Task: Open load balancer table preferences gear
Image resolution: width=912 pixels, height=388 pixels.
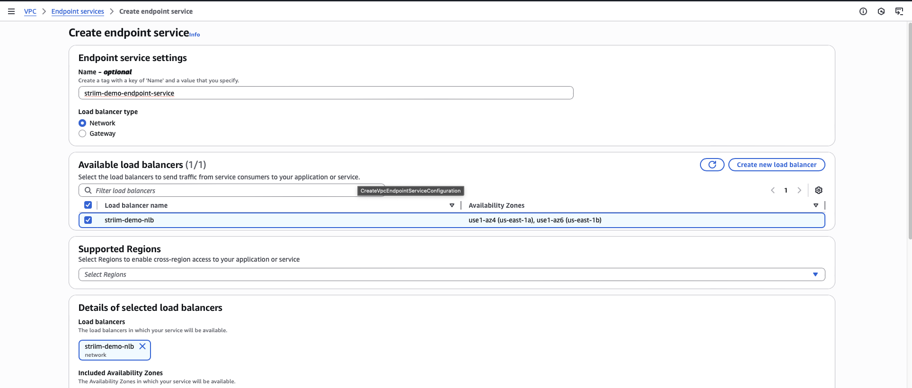Action: point(819,190)
